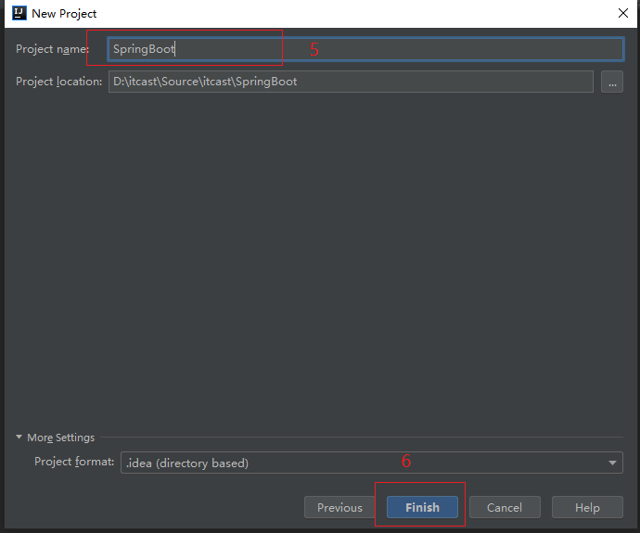Click the 'New Project' title bar text
Image resolution: width=640 pixels, height=533 pixels.
[64, 14]
